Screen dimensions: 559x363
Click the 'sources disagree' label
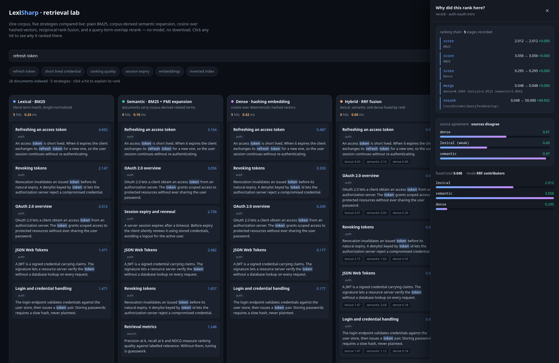pos(485,124)
